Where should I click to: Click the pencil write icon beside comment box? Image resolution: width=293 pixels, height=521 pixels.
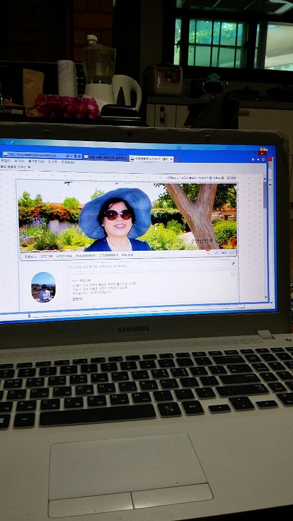233,264
